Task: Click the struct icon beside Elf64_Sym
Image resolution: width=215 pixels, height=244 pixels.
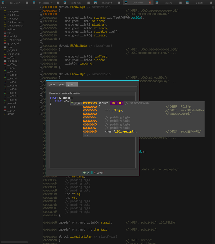Action: pyautogui.click(x=5, y=12)
